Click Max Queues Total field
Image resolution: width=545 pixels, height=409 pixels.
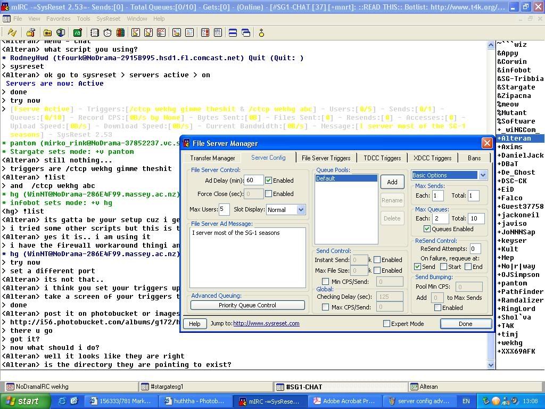476,218
